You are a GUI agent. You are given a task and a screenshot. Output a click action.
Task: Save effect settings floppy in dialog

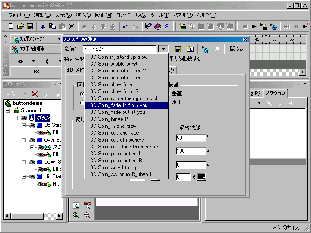pos(178,49)
